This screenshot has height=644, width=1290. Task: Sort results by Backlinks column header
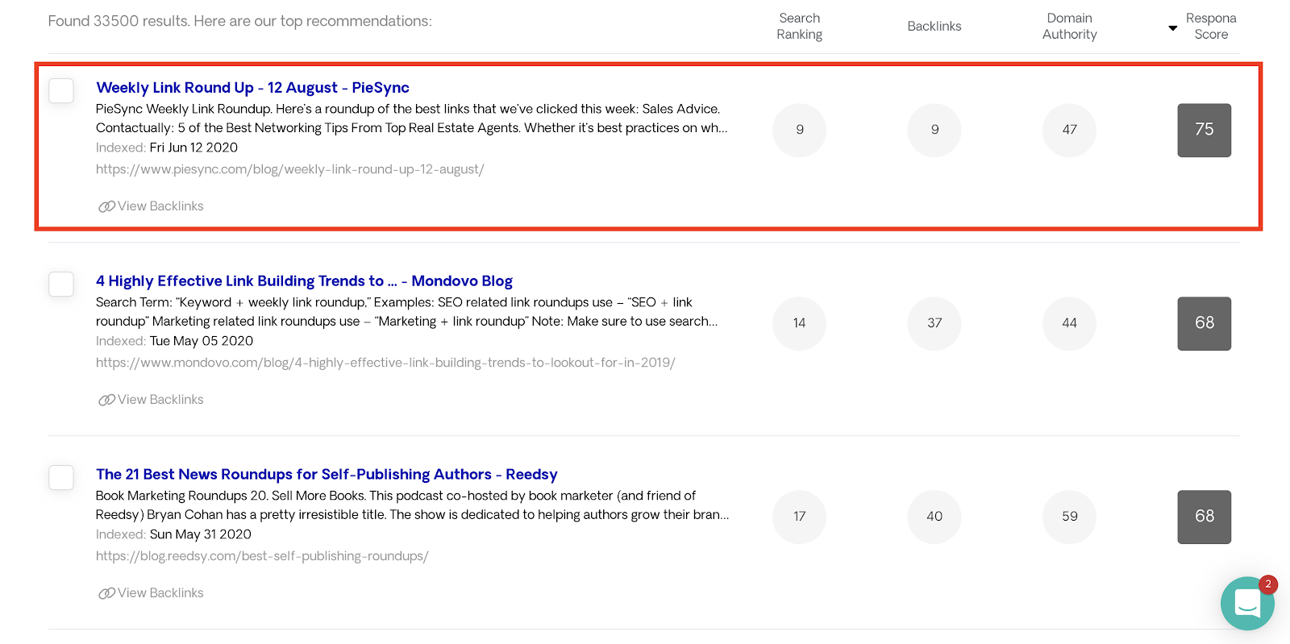coord(934,27)
